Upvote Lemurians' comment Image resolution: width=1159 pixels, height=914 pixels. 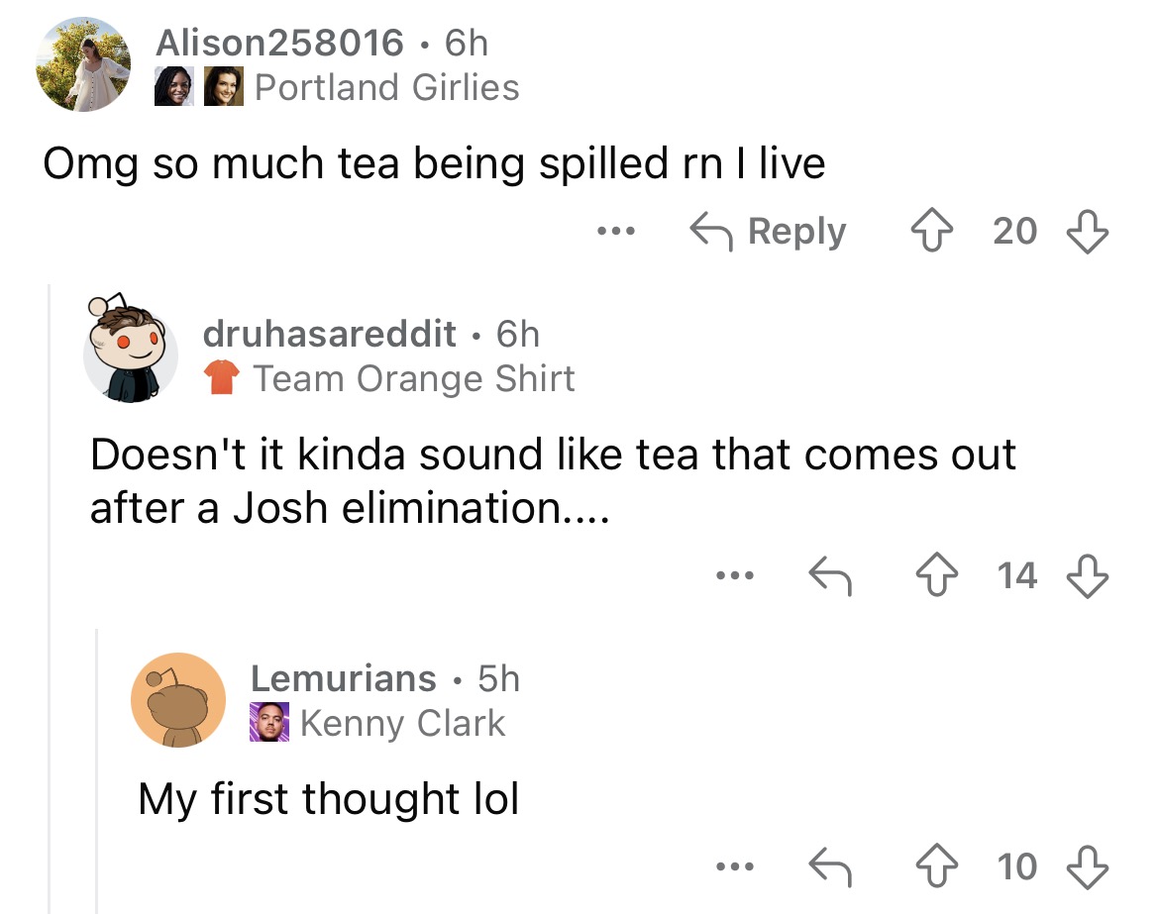click(936, 865)
